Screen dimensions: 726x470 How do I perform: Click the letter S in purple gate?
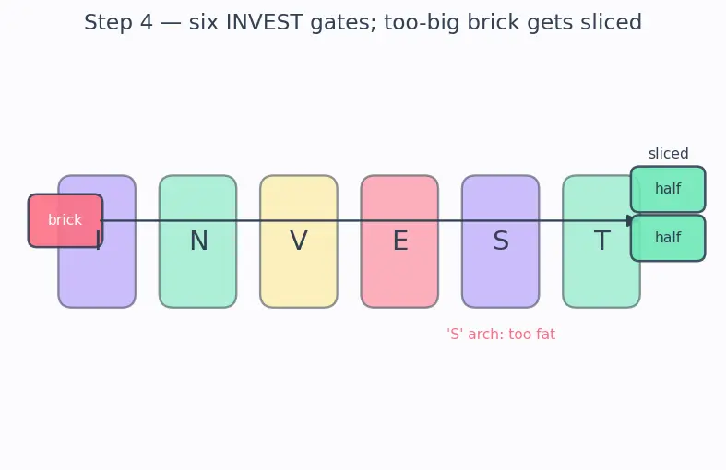point(501,241)
